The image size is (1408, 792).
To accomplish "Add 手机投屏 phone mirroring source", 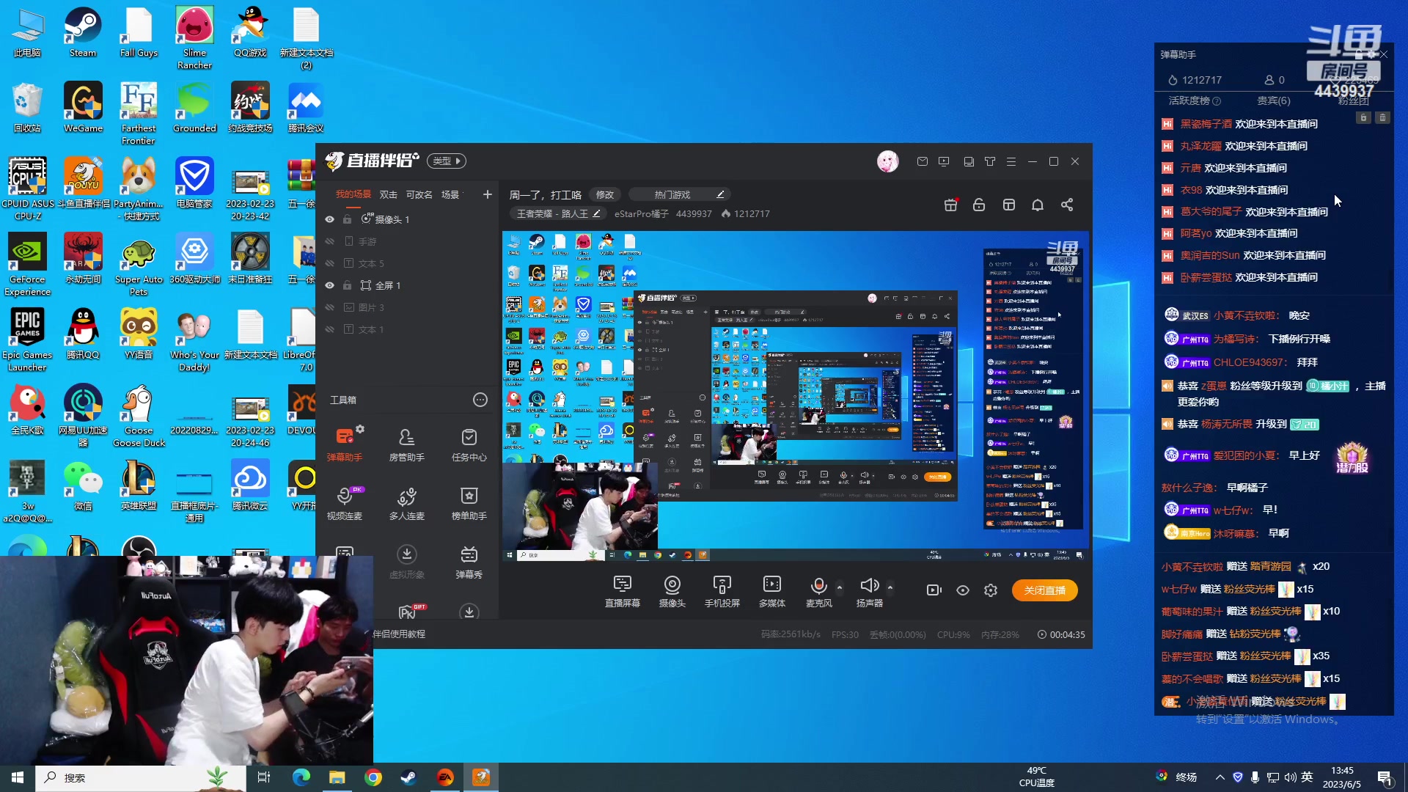I will [x=722, y=590].
